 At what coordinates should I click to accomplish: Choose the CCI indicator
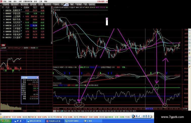tap(117, 111)
